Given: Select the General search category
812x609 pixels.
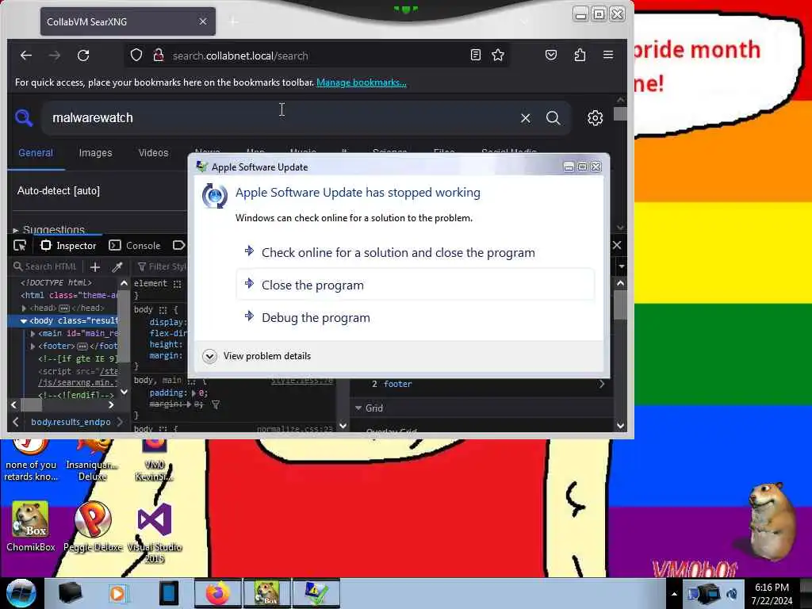Looking at the screenshot, I should pyautogui.click(x=36, y=153).
